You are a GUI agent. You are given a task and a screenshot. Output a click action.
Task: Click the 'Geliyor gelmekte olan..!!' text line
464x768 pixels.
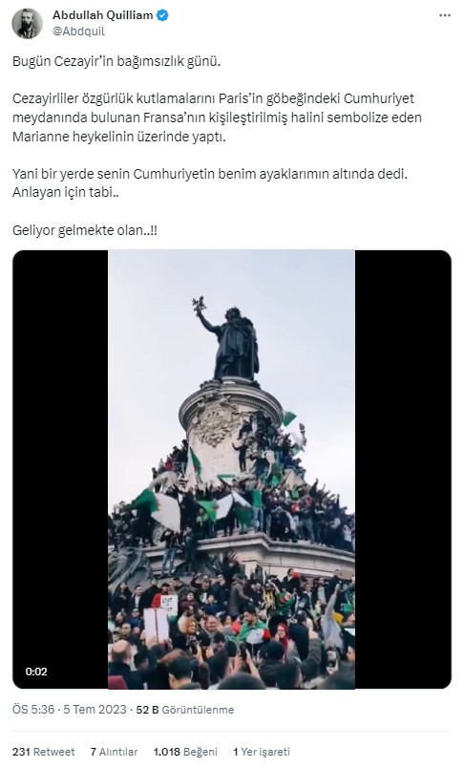click(x=85, y=230)
